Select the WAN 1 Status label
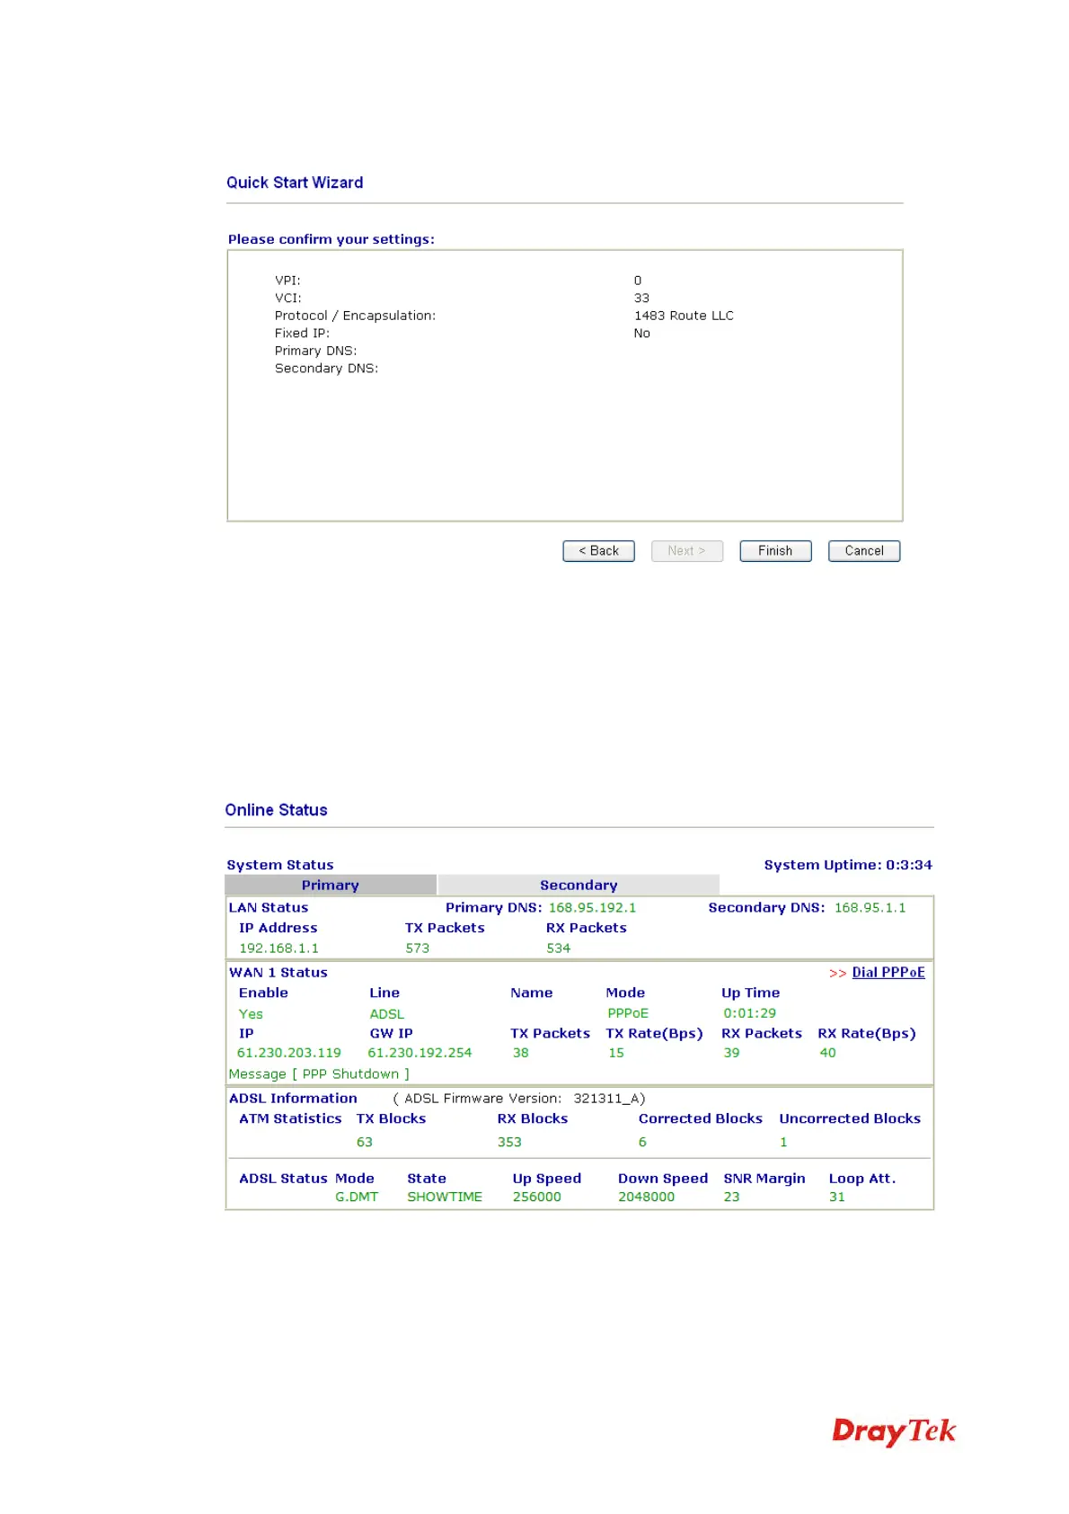Screen dimensions: 1069x1514 pyautogui.click(x=278, y=972)
